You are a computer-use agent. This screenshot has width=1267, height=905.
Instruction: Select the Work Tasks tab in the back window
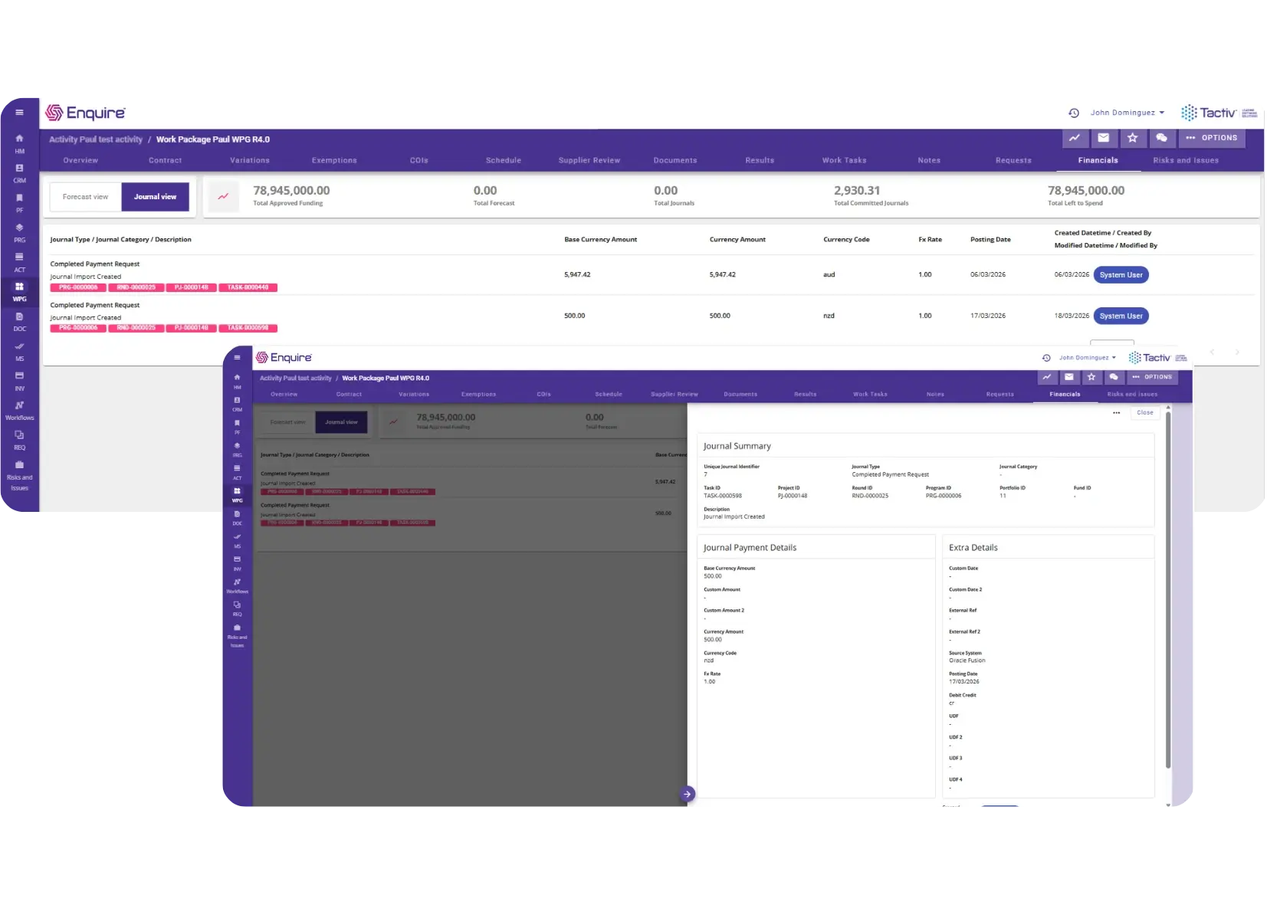(845, 161)
